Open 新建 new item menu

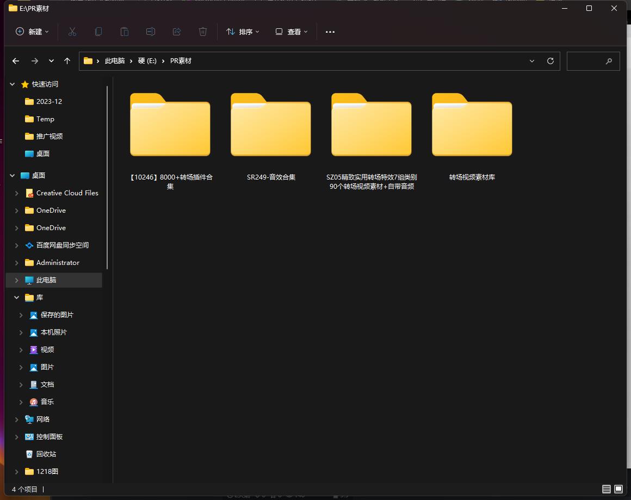[x=32, y=32]
